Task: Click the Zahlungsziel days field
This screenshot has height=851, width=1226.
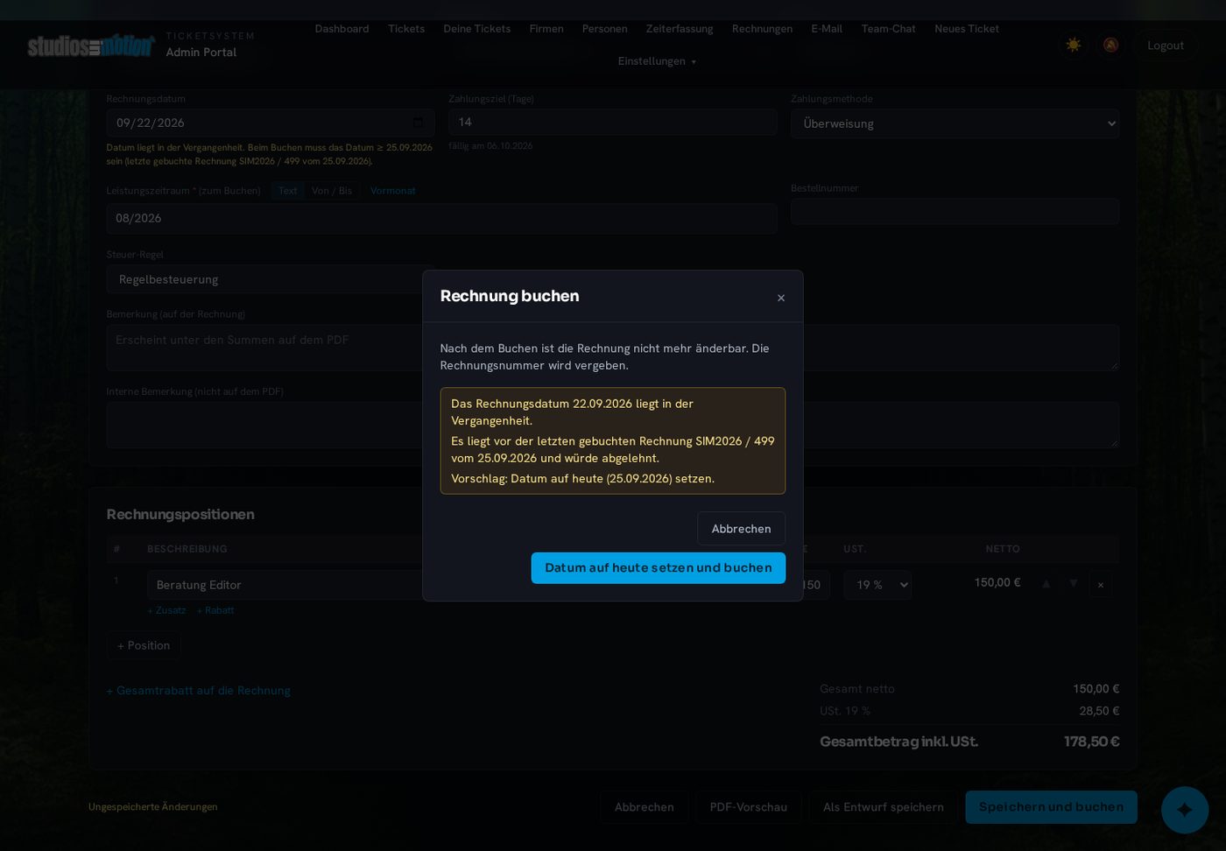Action: tap(612, 123)
